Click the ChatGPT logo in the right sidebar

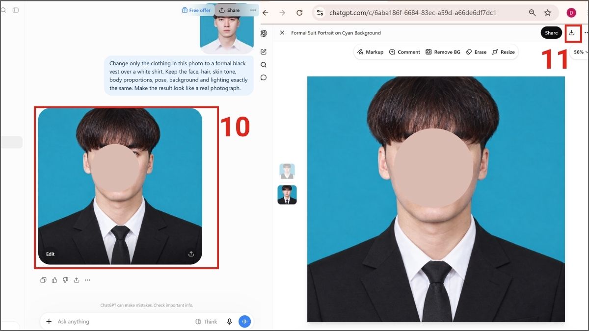coord(264,33)
